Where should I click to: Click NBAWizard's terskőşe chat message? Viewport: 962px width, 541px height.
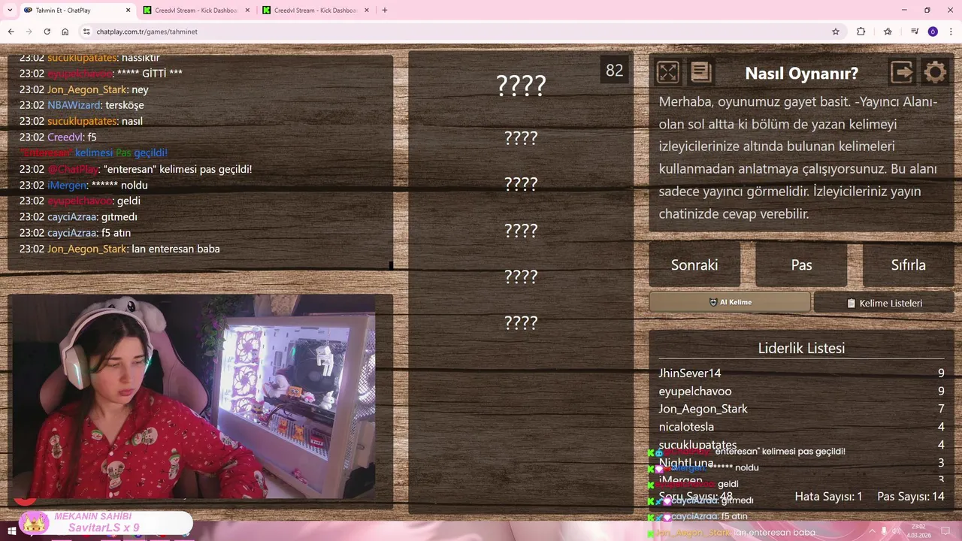[81, 105]
